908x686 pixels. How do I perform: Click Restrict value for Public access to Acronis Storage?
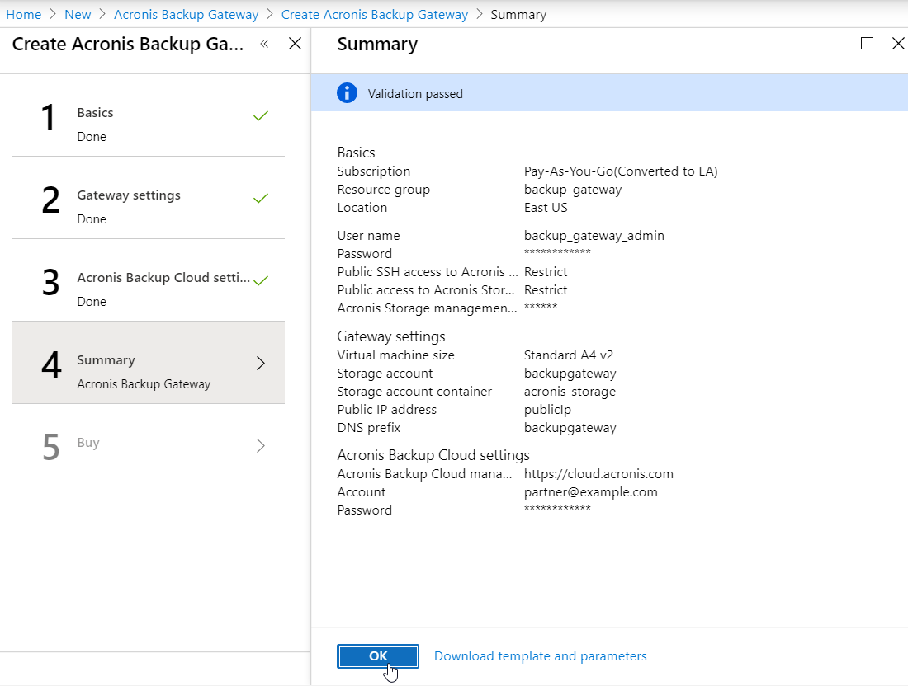click(546, 289)
